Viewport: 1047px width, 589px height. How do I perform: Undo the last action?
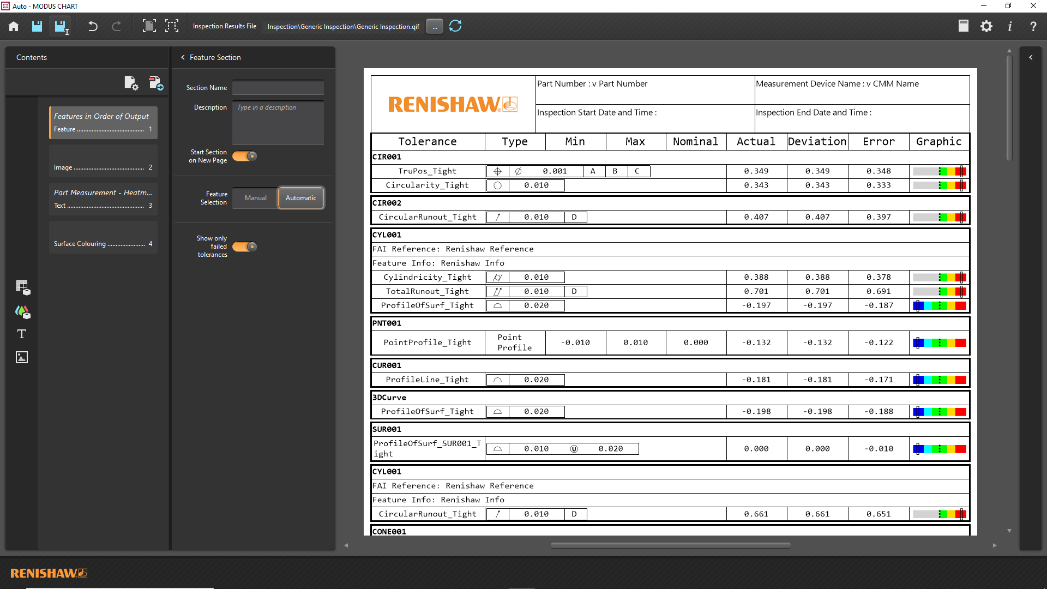(93, 26)
